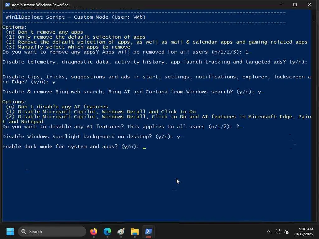Click the 'Disable telemetry, diagnostic data' line
The image size is (319, 239).
point(155,62)
